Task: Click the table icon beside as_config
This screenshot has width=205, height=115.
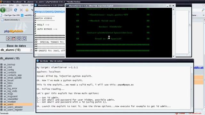Action: [1, 70]
